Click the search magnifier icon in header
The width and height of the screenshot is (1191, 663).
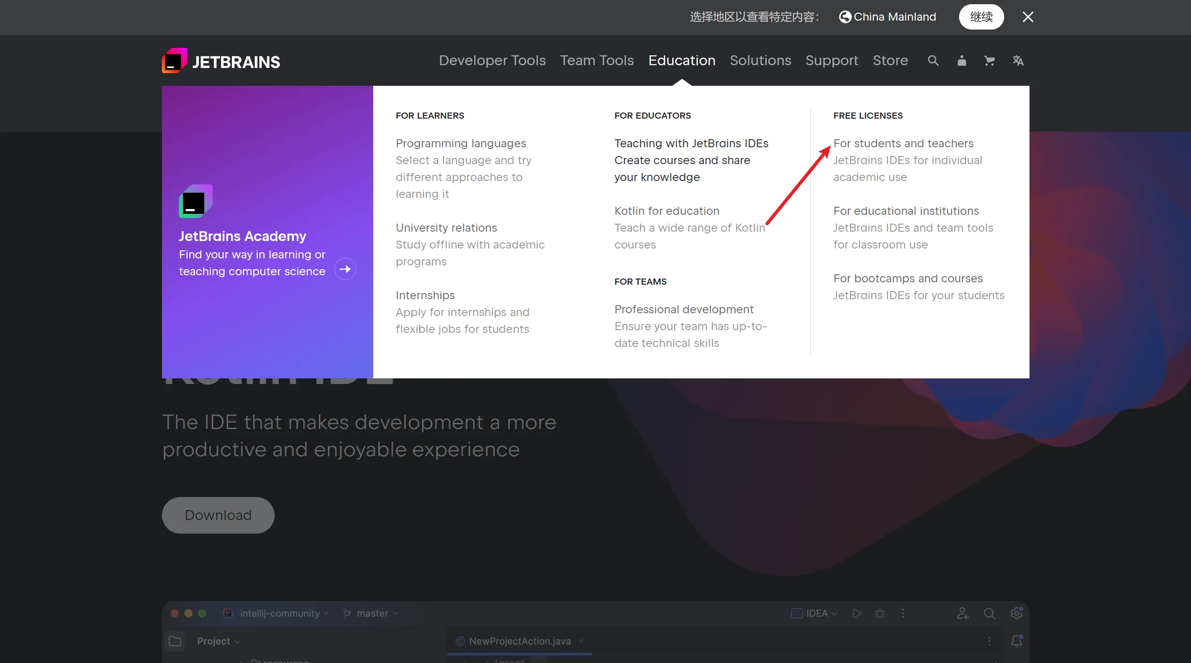(933, 61)
